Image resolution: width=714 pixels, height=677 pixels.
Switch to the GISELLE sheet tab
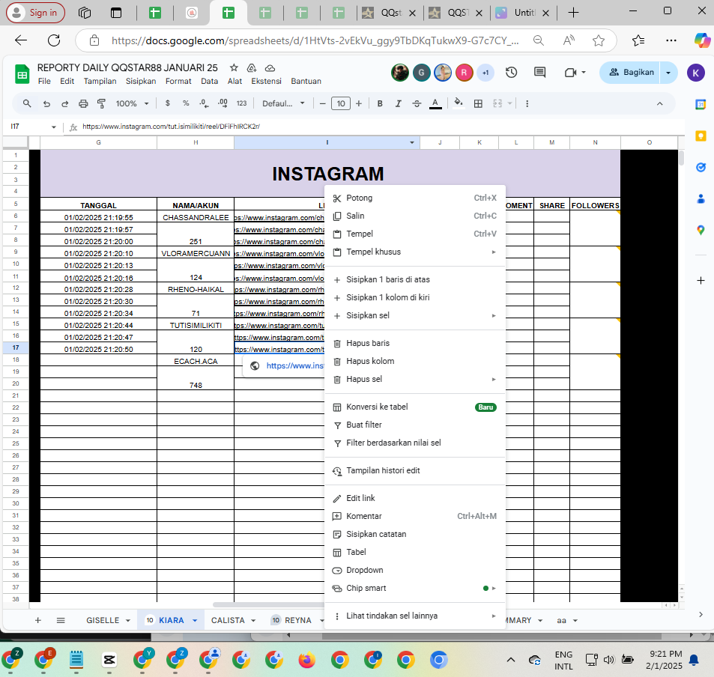pyautogui.click(x=103, y=620)
